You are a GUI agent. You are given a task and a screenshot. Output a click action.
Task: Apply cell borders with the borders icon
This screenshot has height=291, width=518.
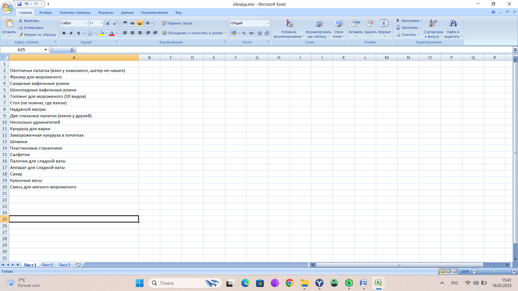coord(90,33)
